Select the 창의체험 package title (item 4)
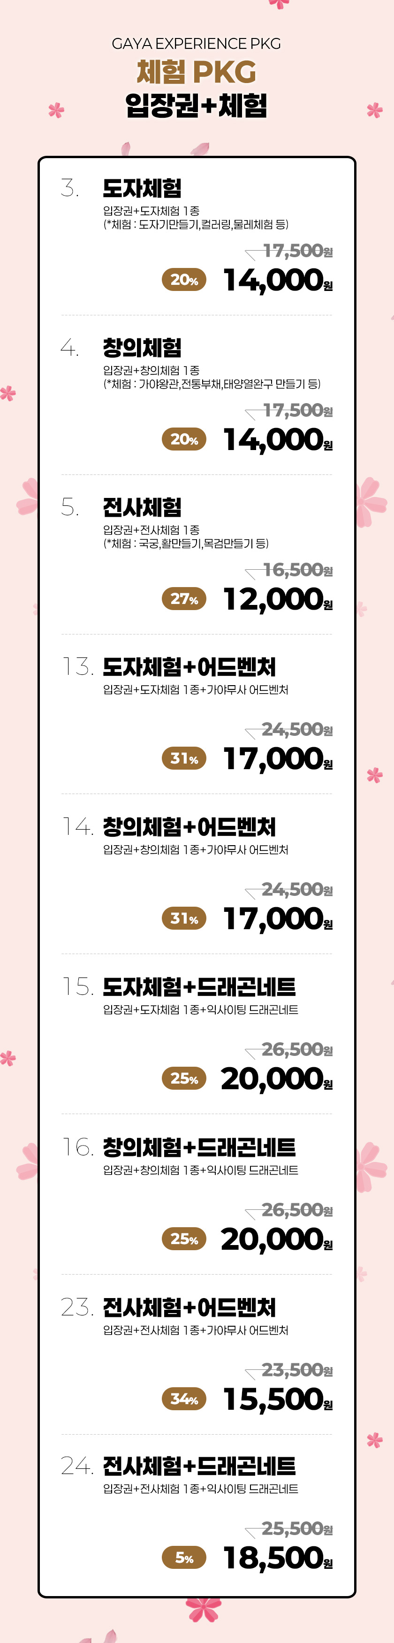This screenshot has width=394, height=1643. pyautogui.click(x=142, y=348)
